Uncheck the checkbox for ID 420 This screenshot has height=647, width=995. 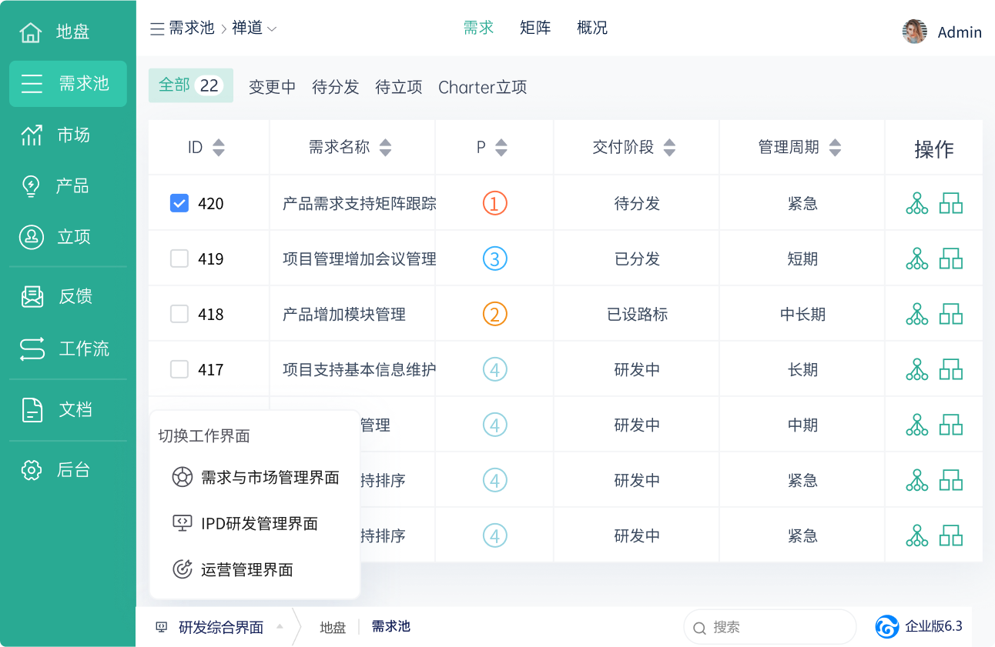click(179, 203)
